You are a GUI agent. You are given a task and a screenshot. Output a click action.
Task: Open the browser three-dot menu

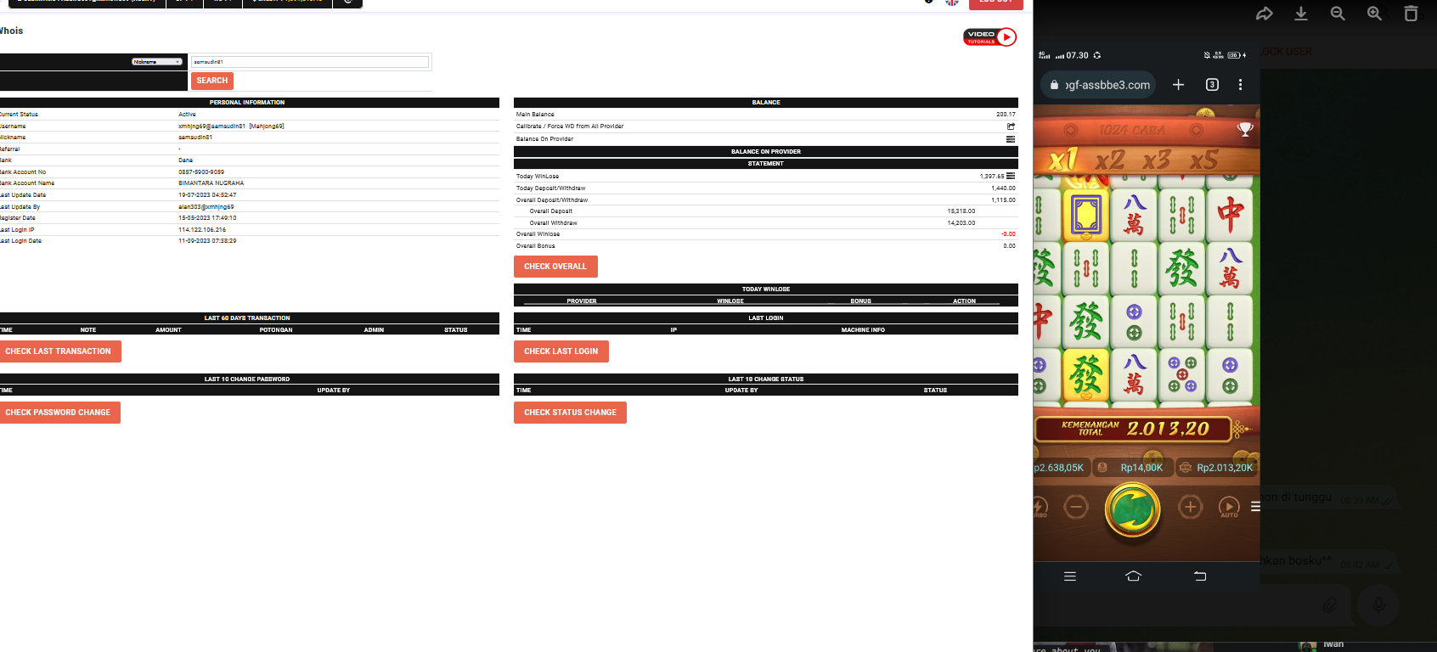[1240, 85]
